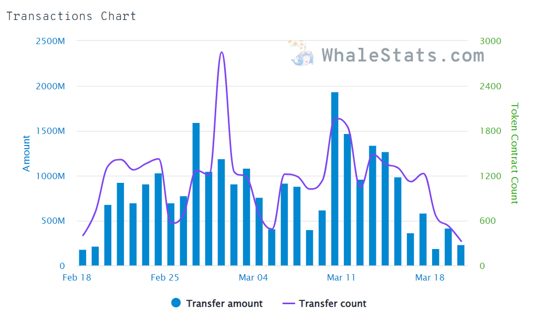Screen dimensions: 534x321
Task: Click the purple Transfer count legend line
Action: pyautogui.click(x=289, y=303)
